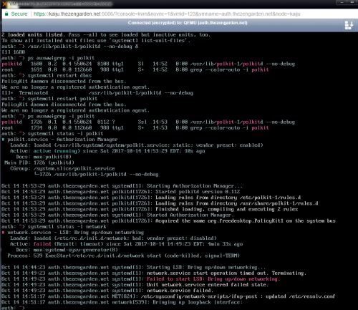Click the Proxmox X icon in title bar

tap(4, 4)
